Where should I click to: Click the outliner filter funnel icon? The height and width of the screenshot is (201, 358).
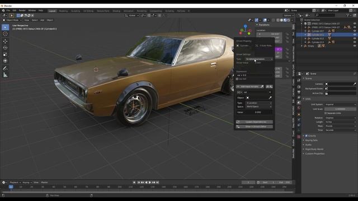[348, 15]
